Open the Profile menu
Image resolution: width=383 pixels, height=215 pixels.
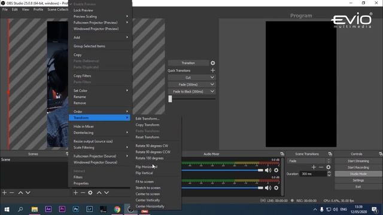pos(38,10)
